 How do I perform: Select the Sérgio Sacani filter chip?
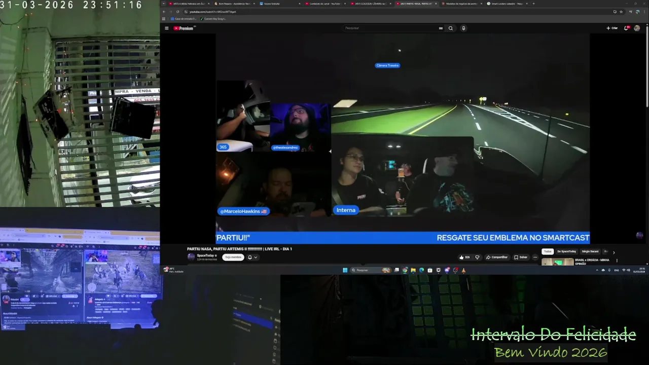pyautogui.click(x=590, y=251)
